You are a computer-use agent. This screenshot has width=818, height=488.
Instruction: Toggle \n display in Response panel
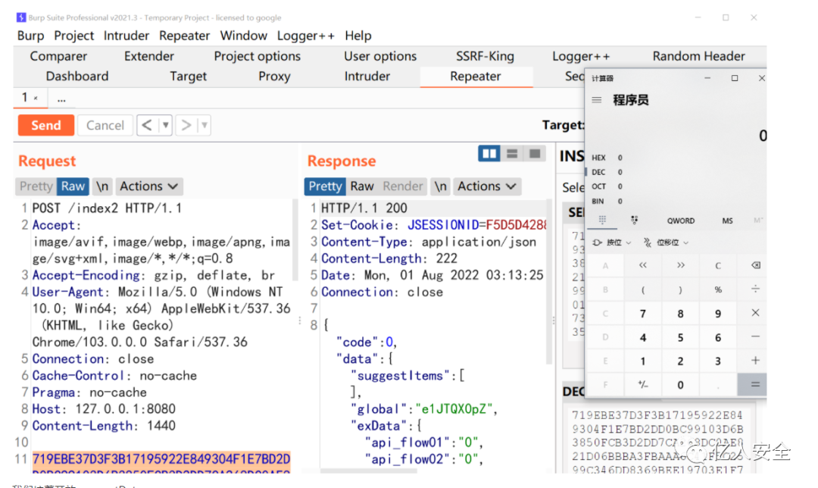coord(440,186)
